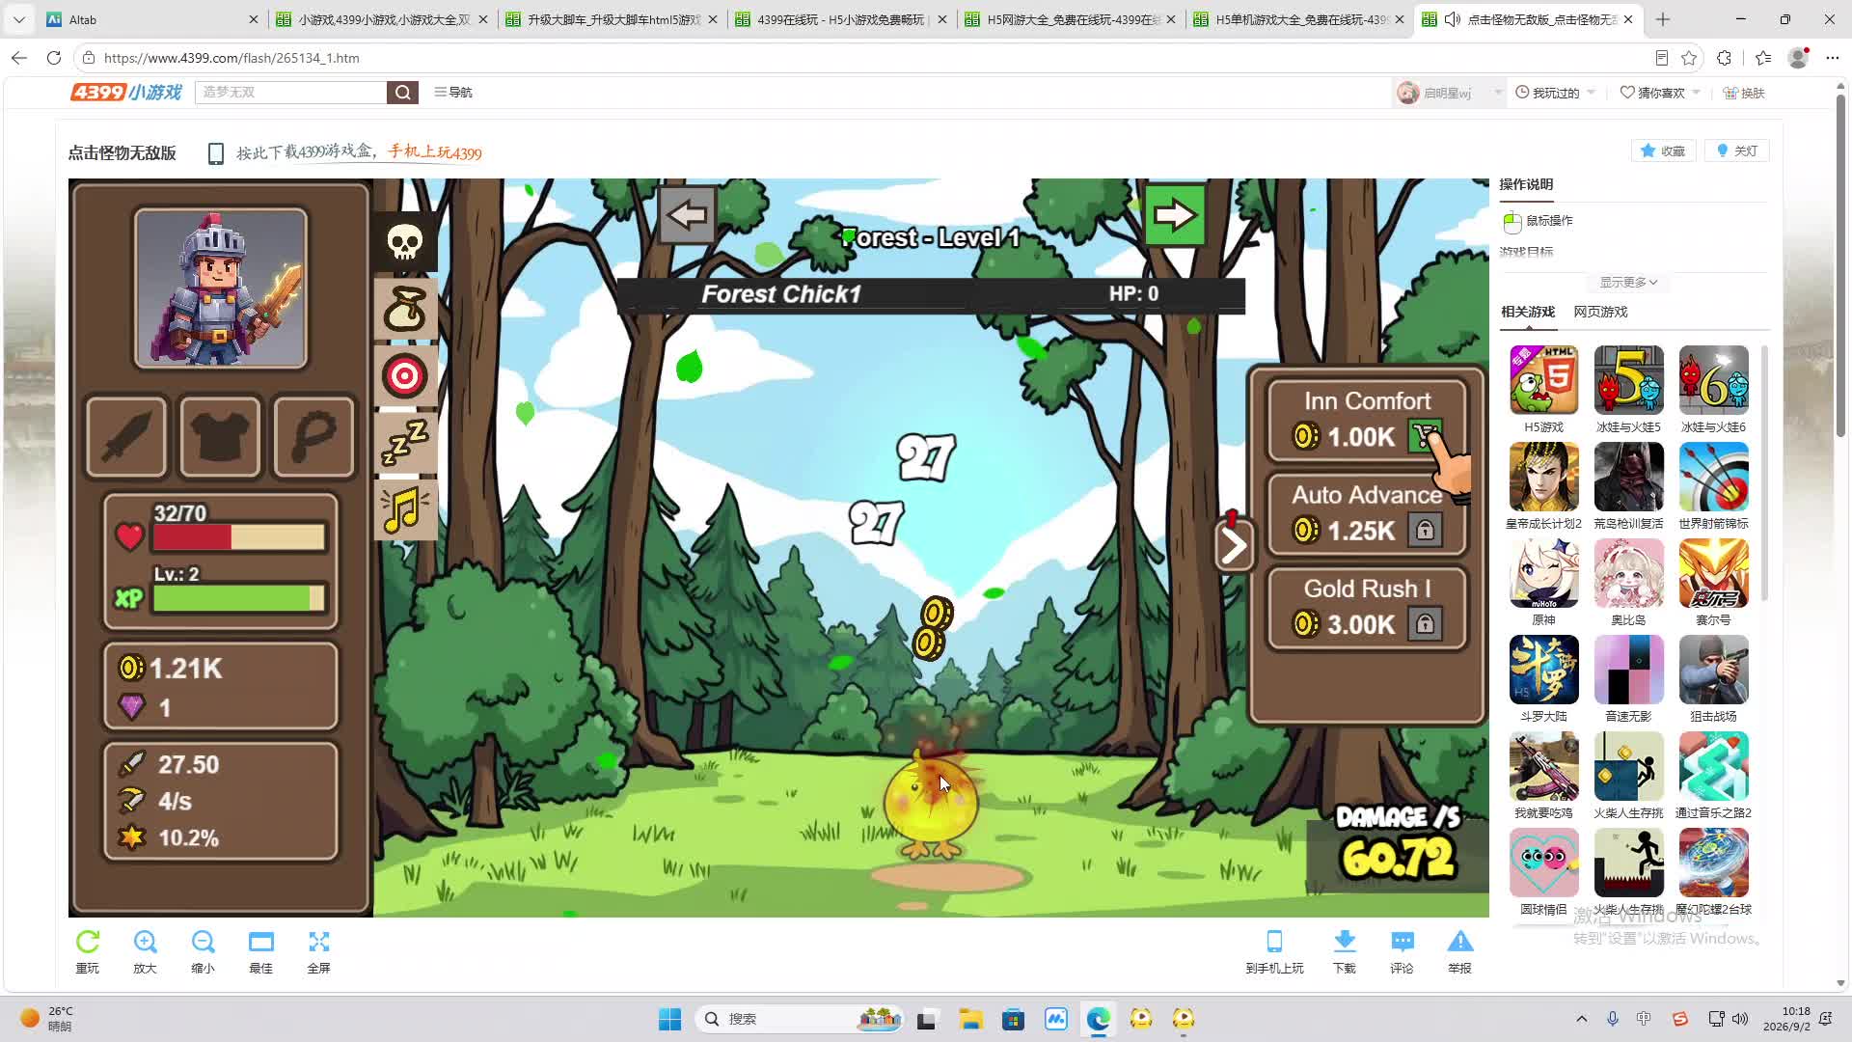Switch to 相关游戏 tab

pos(1528,312)
